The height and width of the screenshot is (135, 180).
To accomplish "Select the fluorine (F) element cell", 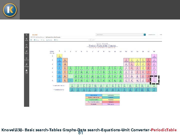I will 148,60.
